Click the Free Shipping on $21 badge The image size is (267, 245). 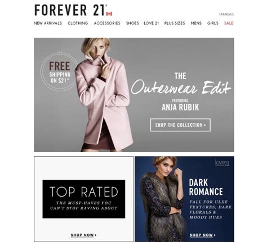click(x=60, y=72)
